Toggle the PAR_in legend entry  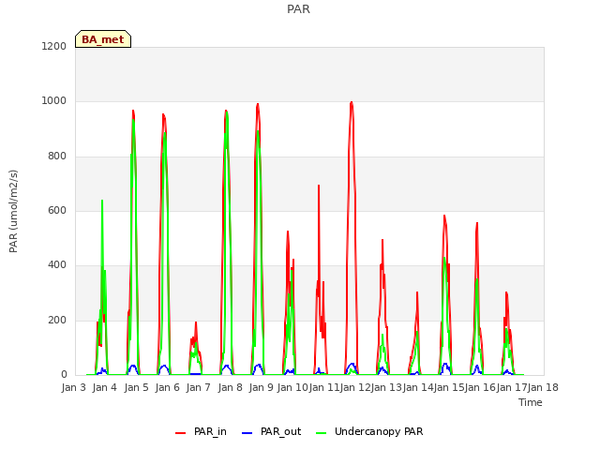201,431
